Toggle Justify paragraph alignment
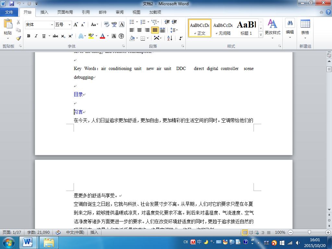 (x=155, y=30)
